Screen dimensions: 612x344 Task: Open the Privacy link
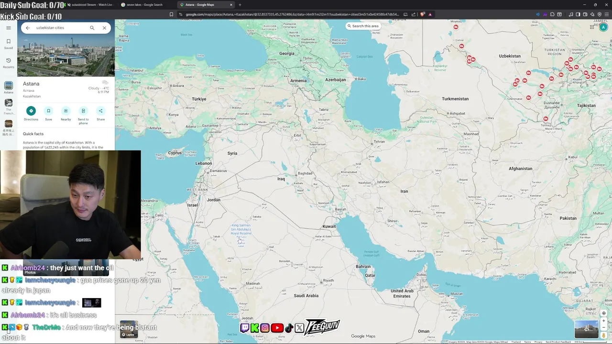pyautogui.click(x=538, y=342)
